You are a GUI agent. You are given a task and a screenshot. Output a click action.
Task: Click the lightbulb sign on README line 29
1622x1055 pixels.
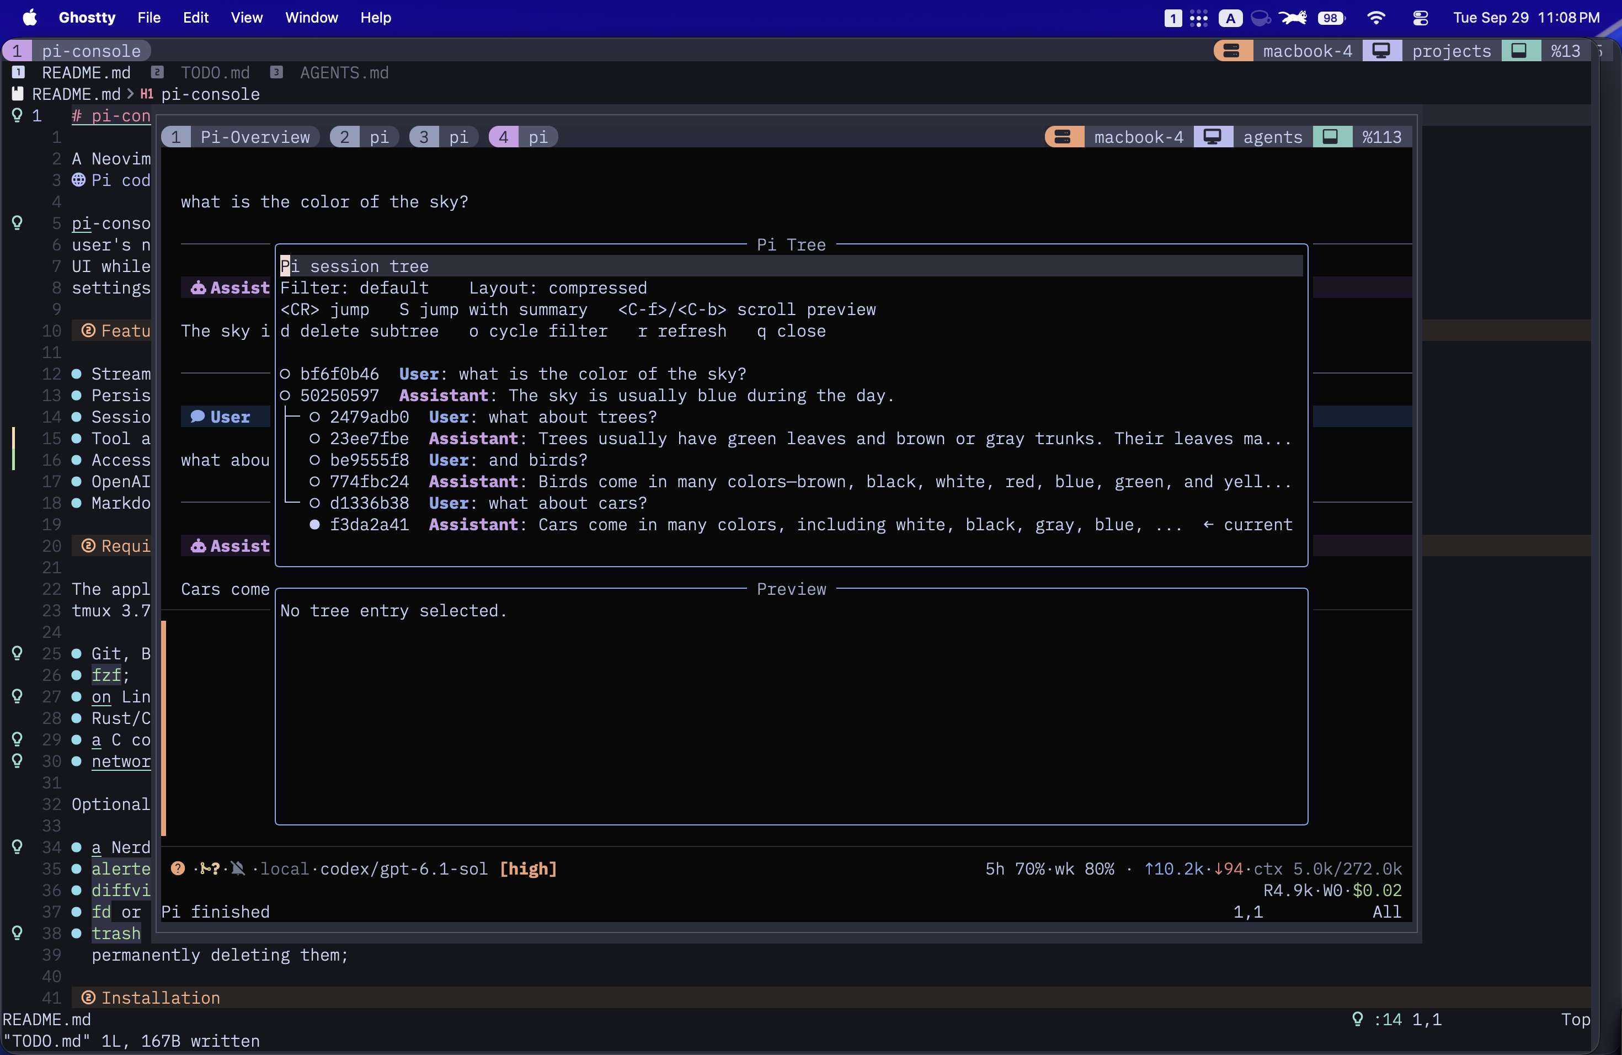[x=17, y=739]
